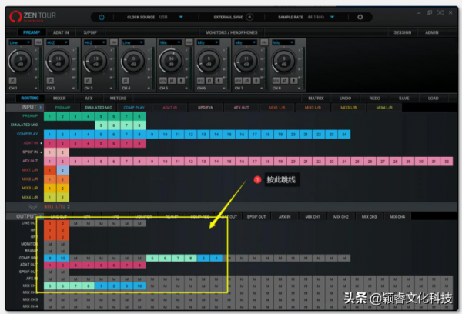Toggle the 48V button on CH 7
The width and height of the screenshot is (462, 314).
239,80
